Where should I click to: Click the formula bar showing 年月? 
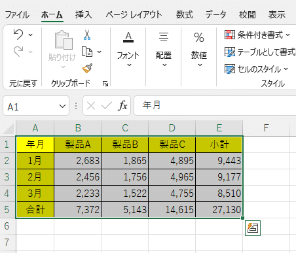pyautogui.click(x=215, y=106)
